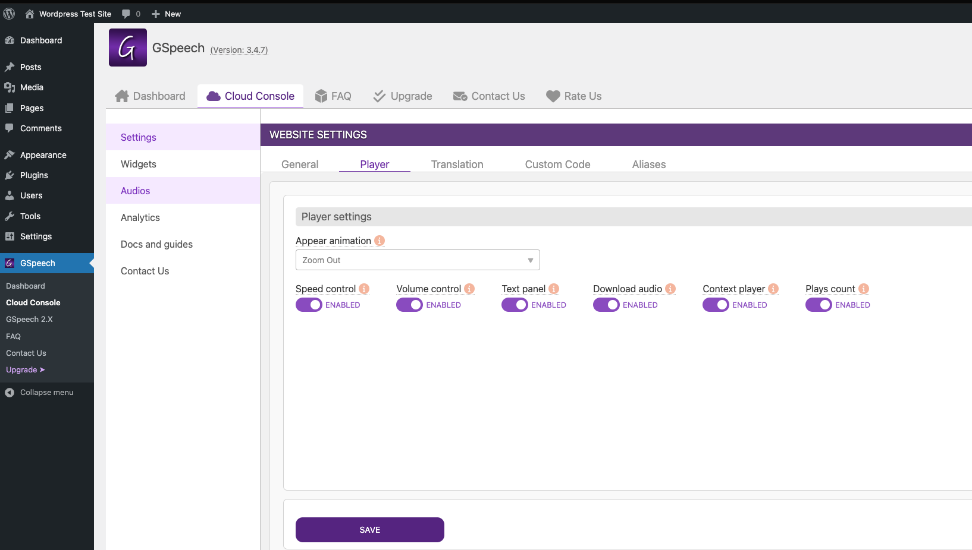Click the Pages icon in sidebar
The width and height of the screenshot is (972, 550).
[10, 108]
